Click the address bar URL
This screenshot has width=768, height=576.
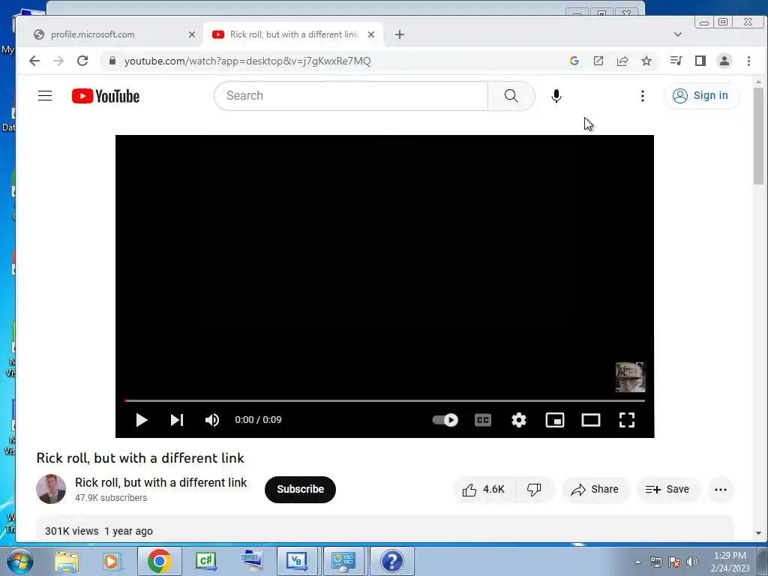pos(247,61)
